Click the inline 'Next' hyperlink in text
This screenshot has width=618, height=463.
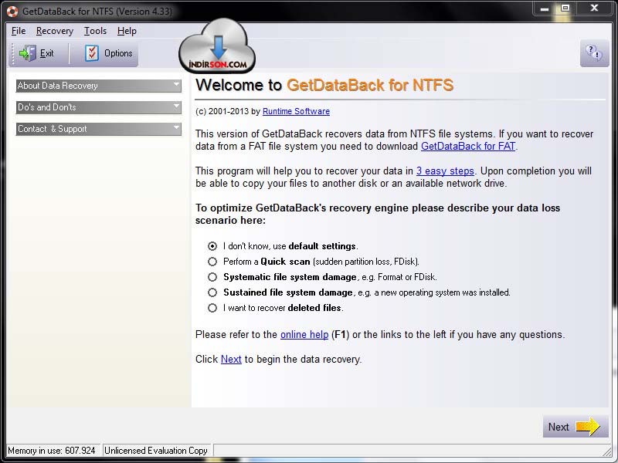pos(231,359)
